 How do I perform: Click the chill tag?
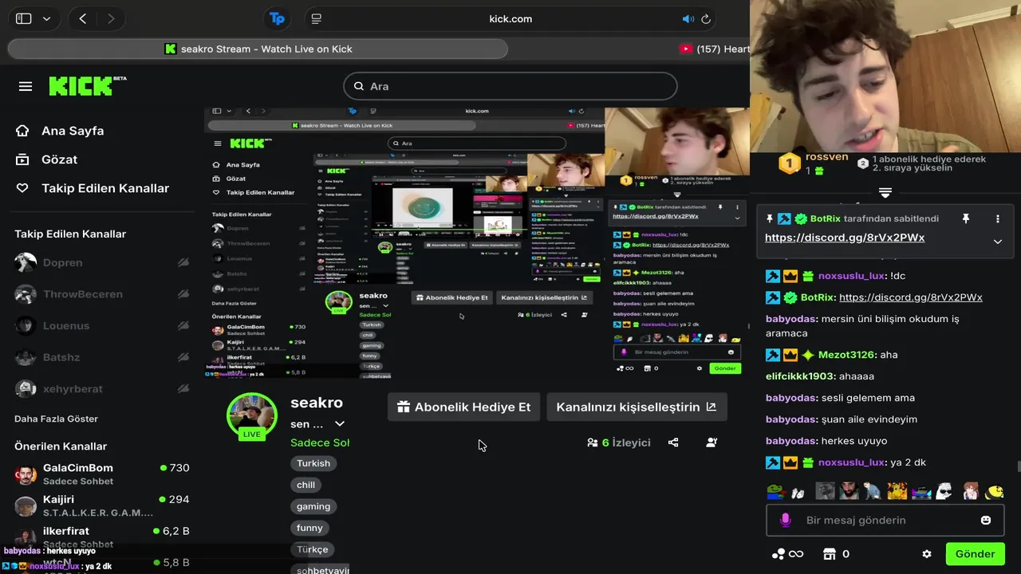[306, 485]
